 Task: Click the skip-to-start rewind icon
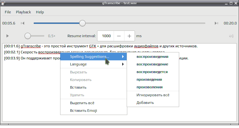click(x=23, y=23)
